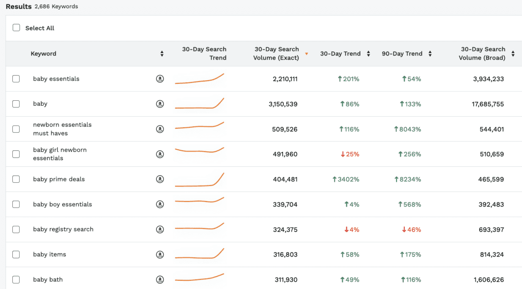The width and height of the screenshot is (522, 289).
Task: Click Amazon icon beside baby items
Action: (x=160, y=255)
